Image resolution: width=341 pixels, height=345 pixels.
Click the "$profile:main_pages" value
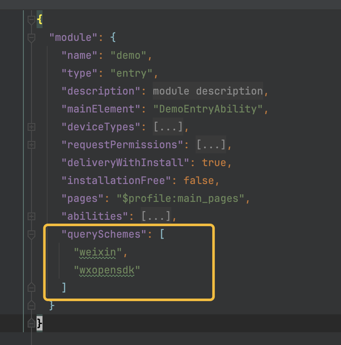pos(180,198)
